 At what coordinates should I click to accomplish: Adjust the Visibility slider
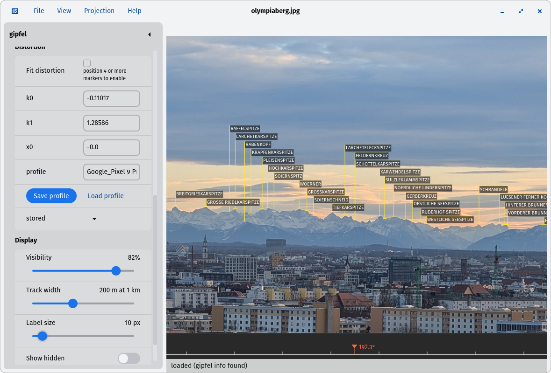pos(83,270)
